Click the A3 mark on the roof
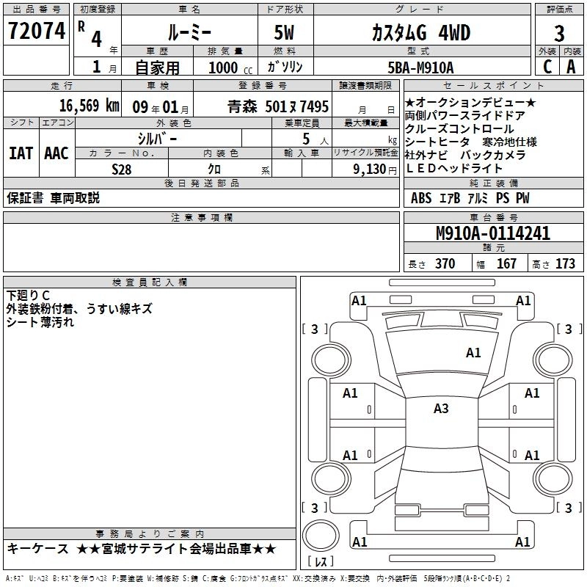The image size is (587, 587). click(x=441, y=409)
